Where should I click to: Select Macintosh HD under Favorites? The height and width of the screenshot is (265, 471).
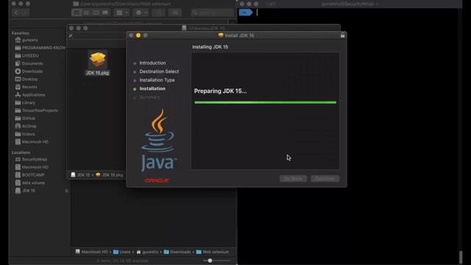(x=32, y=142)
